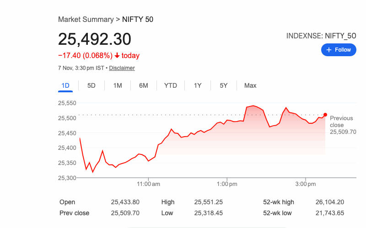Switch to the 1Y tab
Image resolution: width=366 pixels, height=228 pixels.
click(x=198, y=85)
